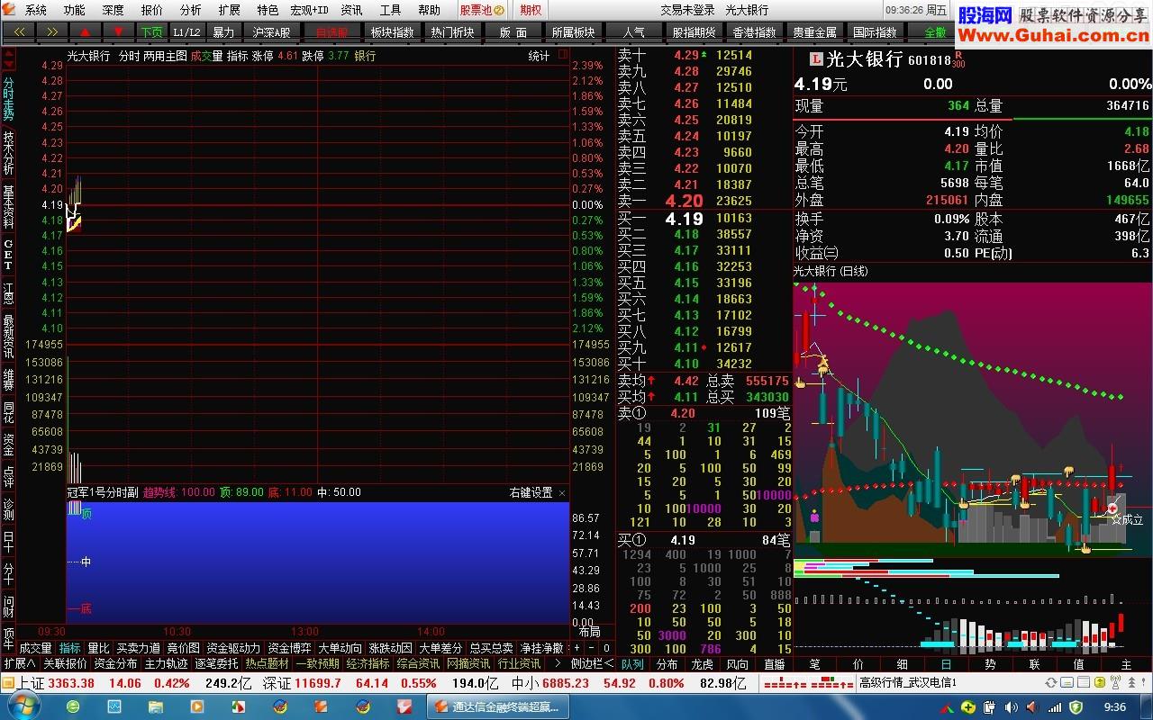Screen dimensions: 1153x720
Task: Switch to the 量比 indicator tab
Action: pos(98,648)
